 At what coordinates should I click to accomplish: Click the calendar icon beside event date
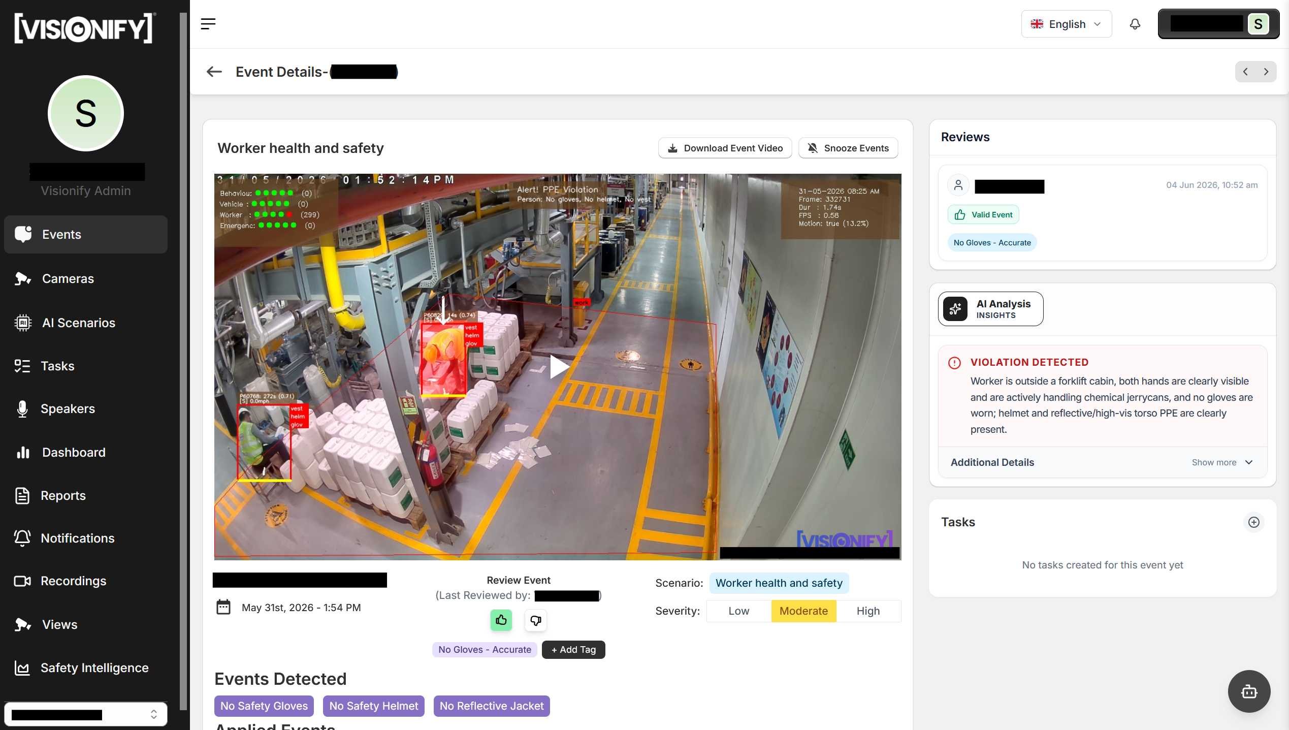(223, 607)
